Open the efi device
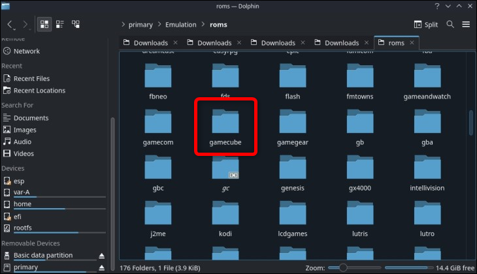Image resolution: width=477 pixels, height=274 pixels. point(18,217)
